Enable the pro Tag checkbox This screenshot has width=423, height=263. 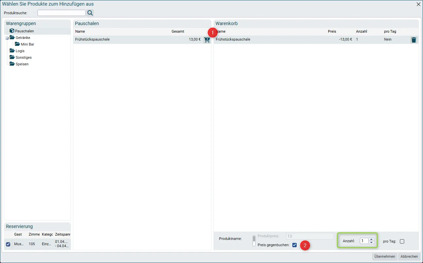point(402,241)
